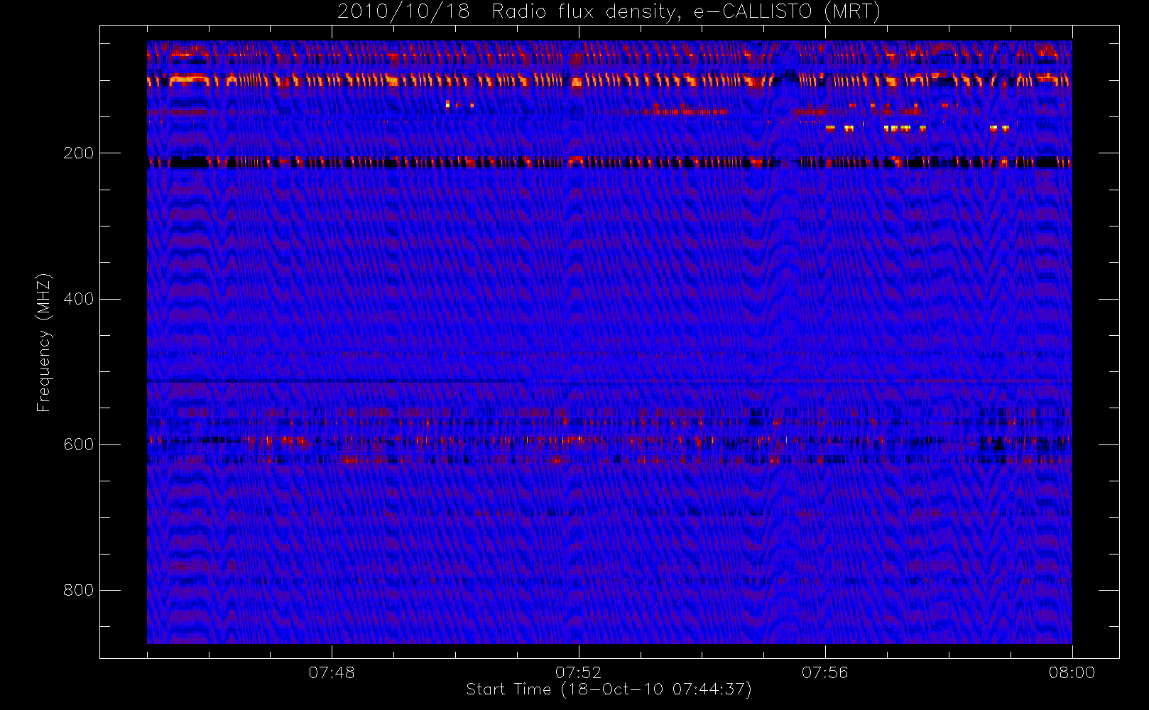Click the 07:56 time tick label
Viewport: 1149px width, 710px height.
825,672
